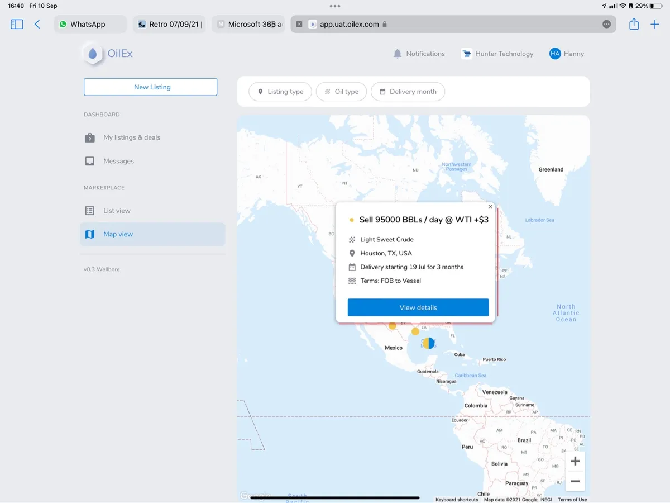Open the Delivery month filter
Viewport: 670px width, 503px height.
[408, 92]
